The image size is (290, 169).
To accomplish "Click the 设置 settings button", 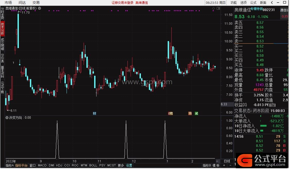I will coord(129,165).
